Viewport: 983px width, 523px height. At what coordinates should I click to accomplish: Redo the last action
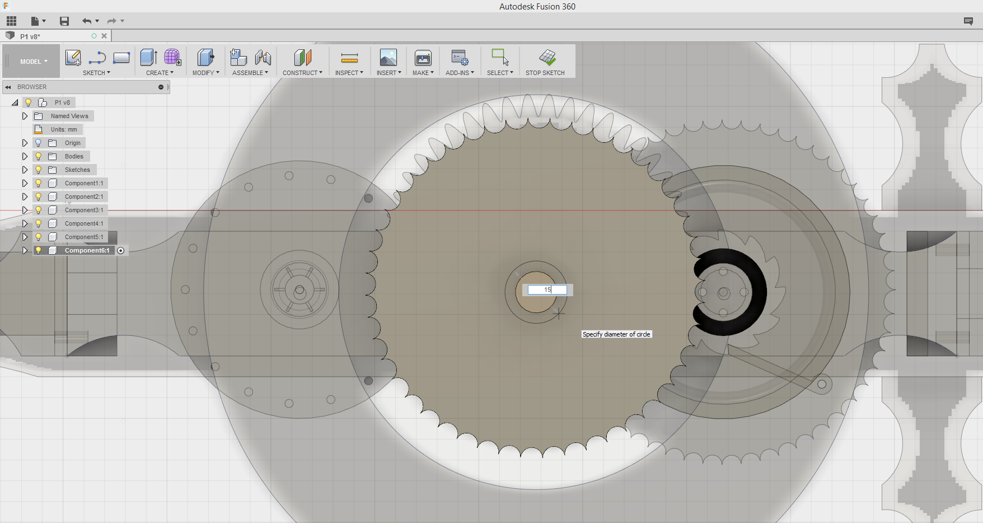[x=112, y=21]
